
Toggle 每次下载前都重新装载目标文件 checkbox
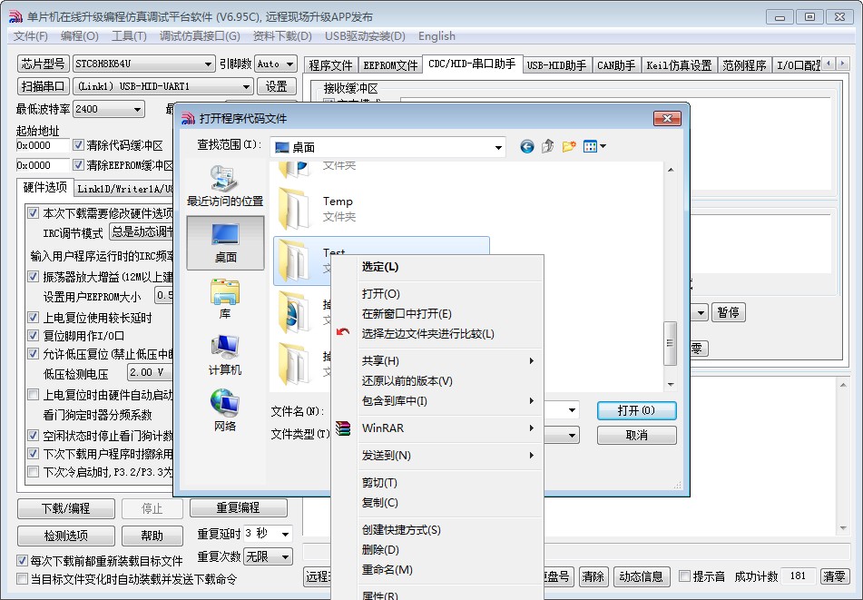pyautogui.click(x=22, y=561)
